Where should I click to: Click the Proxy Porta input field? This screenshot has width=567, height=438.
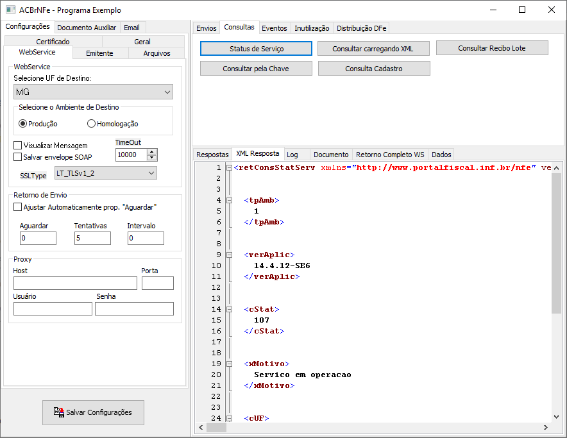[x=158, y=283]
